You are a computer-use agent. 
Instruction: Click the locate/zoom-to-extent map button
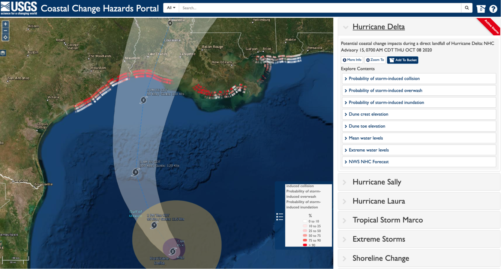click(x=5, y=38)
